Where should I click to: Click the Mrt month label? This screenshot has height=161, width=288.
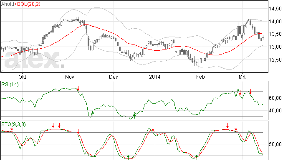click(242, 77)
